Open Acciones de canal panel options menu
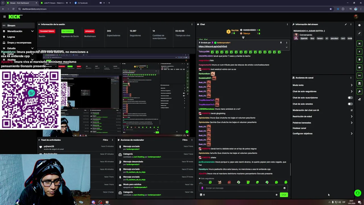 [x=351, y=78]
